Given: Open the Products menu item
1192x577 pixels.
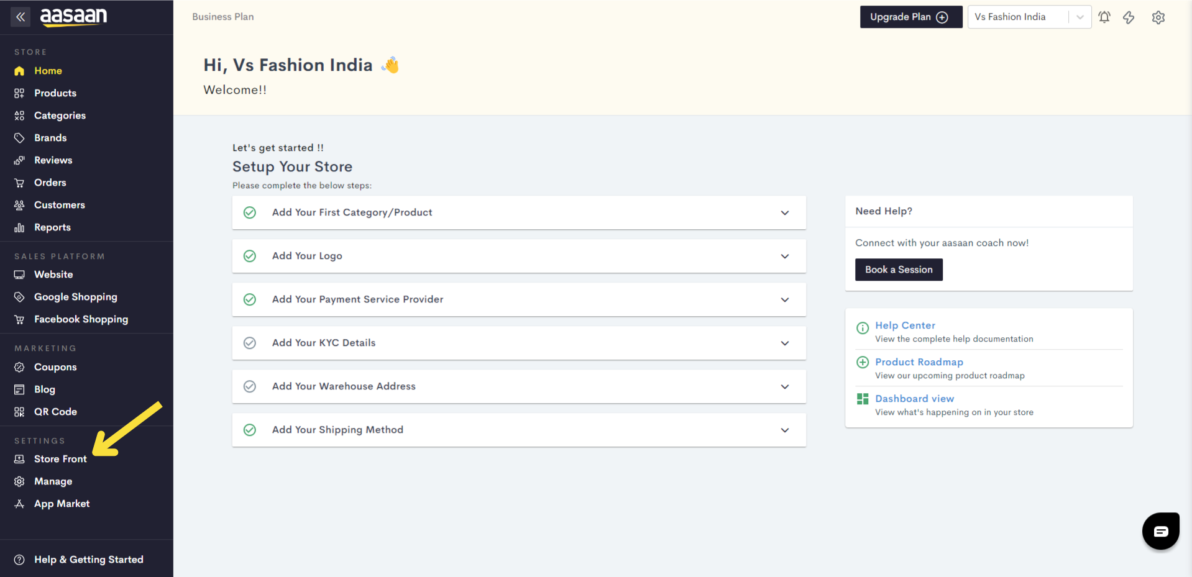Looking at the screenshot, I should click(x=55, y=93).
